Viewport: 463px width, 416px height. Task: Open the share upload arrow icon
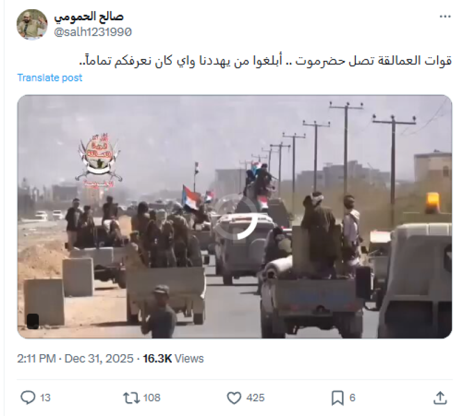(440, 398)
